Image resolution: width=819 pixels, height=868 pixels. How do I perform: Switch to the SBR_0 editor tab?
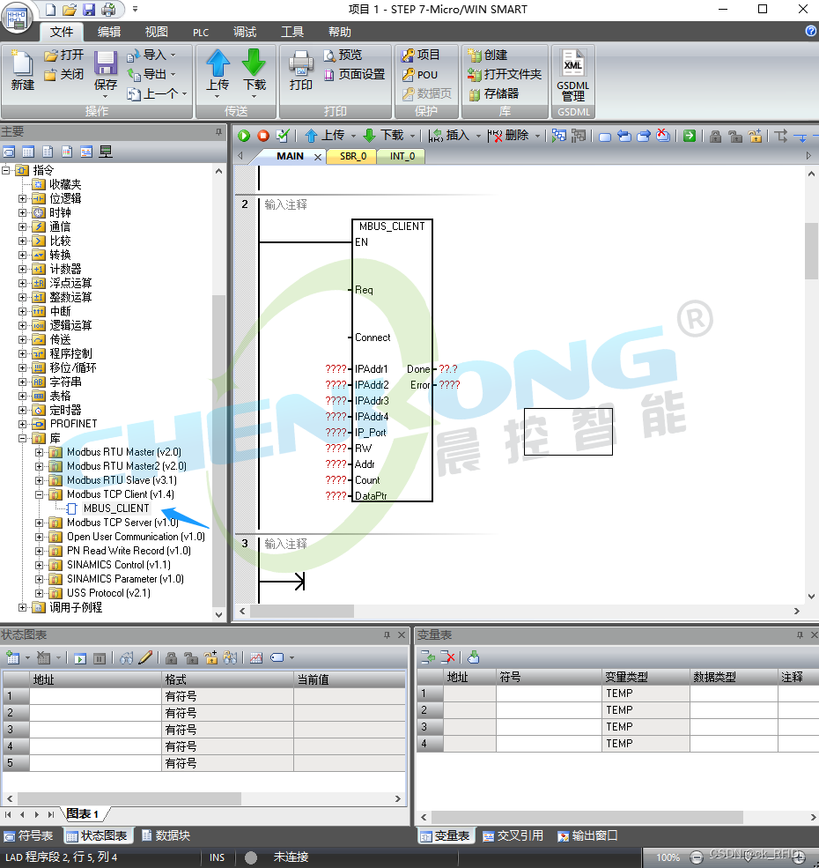(x=352, y=156)
